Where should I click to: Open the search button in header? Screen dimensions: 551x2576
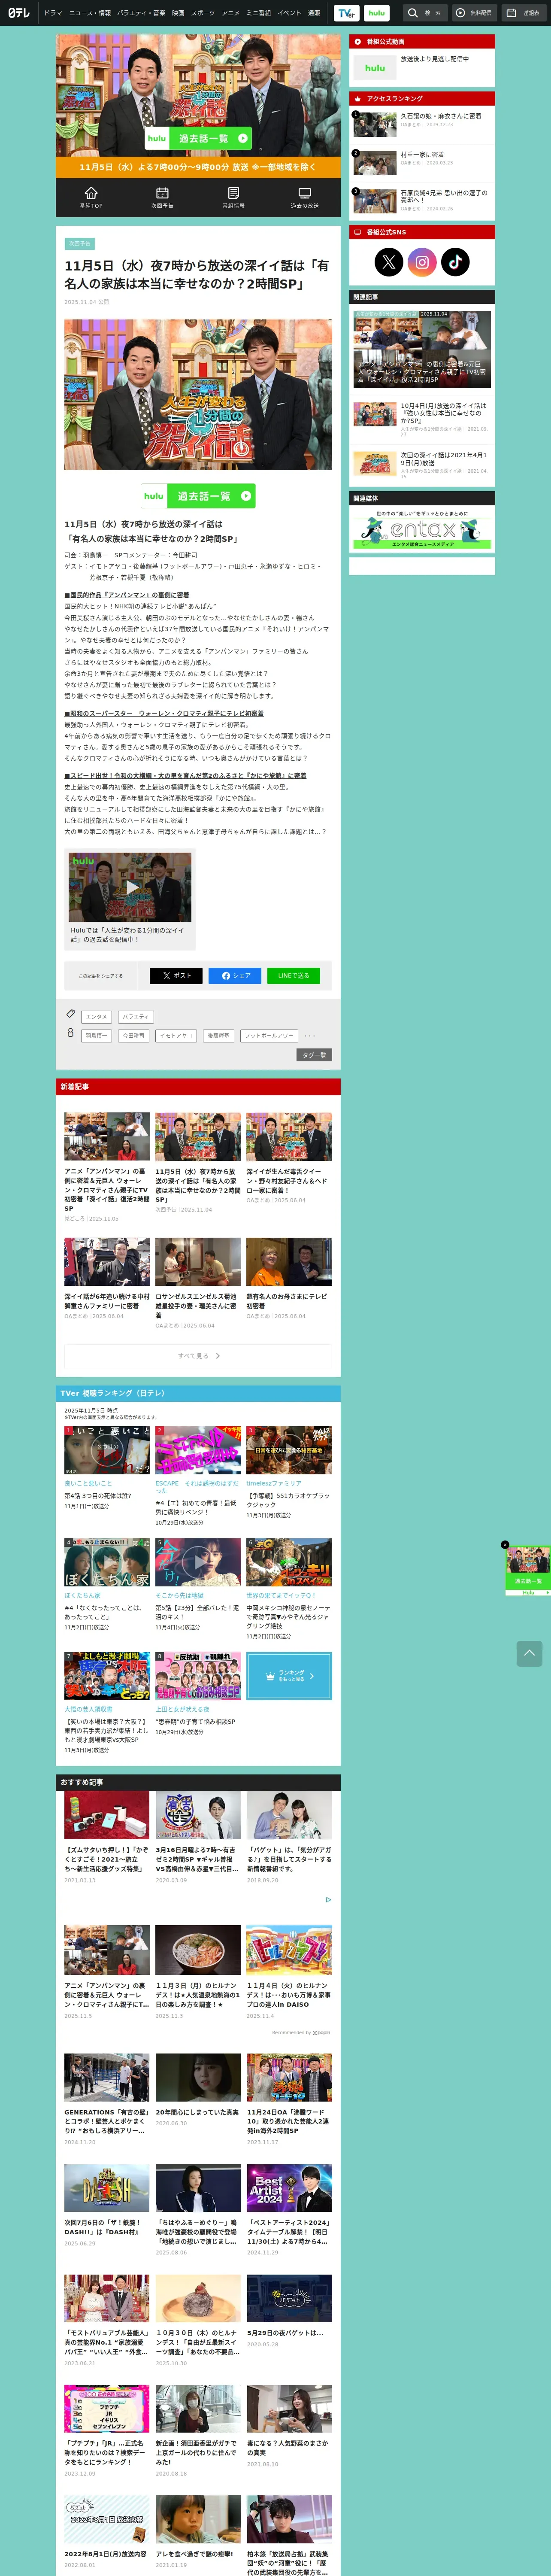[x=425, y=13]
